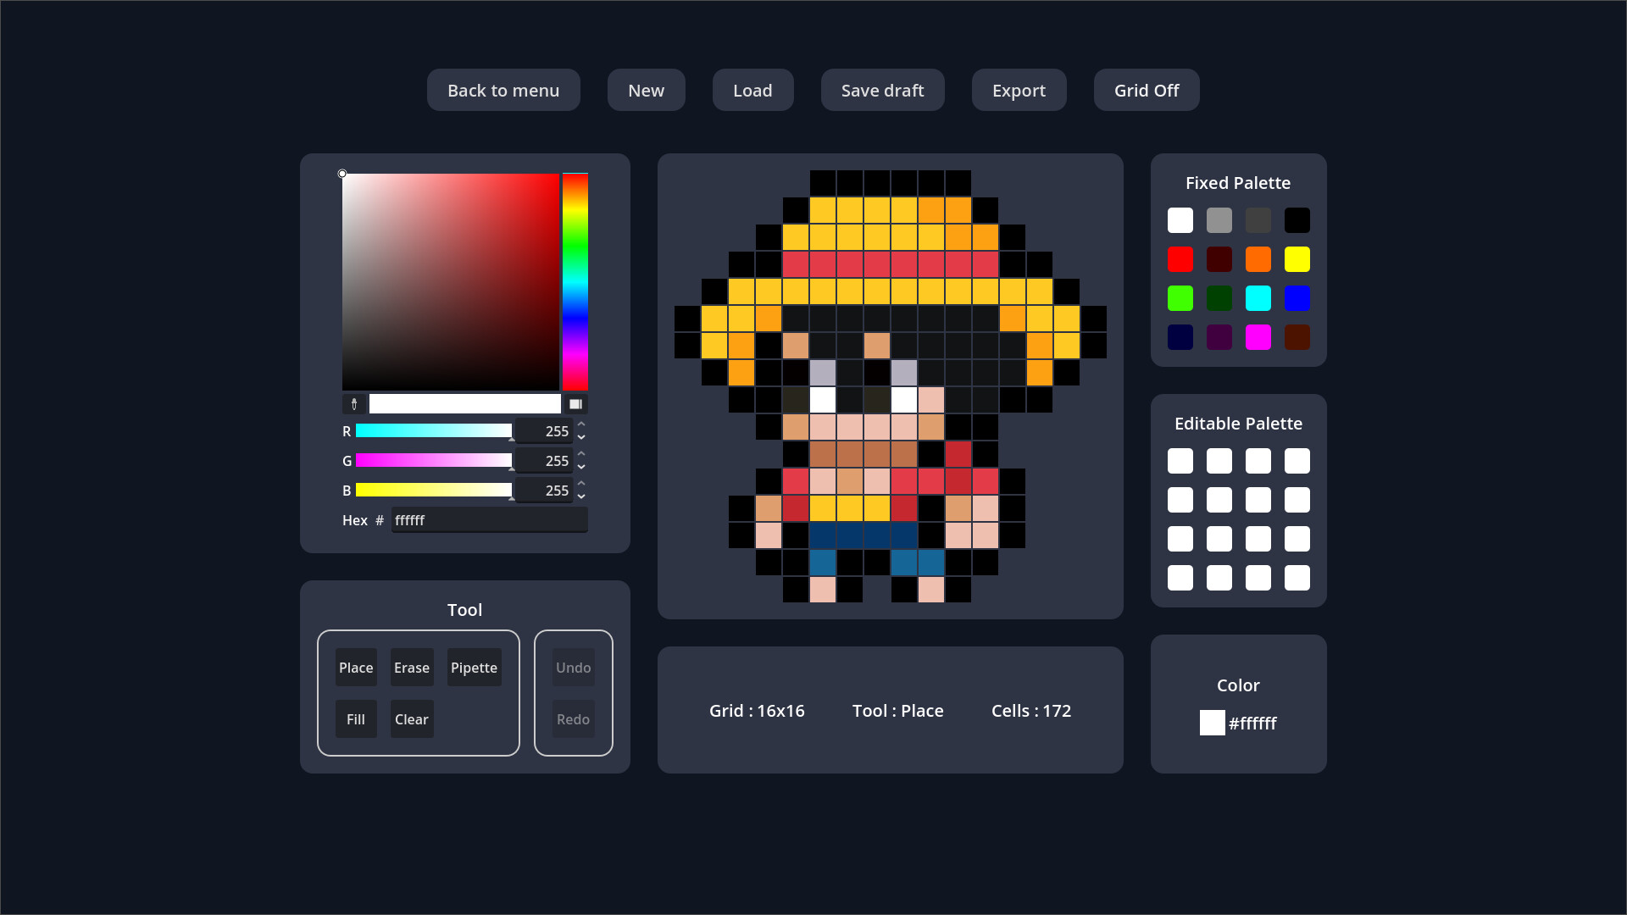Return via Back to menu
The width and height of the screenshot is (1627, 915).
coord(503,90)
